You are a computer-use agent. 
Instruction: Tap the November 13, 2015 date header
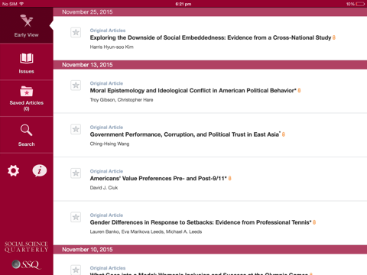tap(210, 65)
